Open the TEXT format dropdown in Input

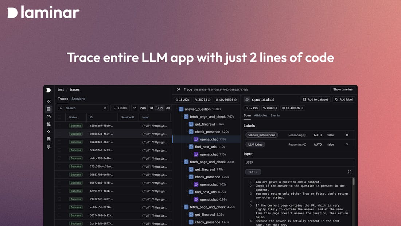(253, 172)
